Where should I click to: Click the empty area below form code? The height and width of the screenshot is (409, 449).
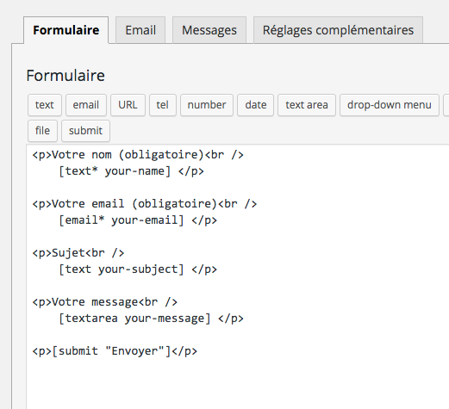(238, 383)
